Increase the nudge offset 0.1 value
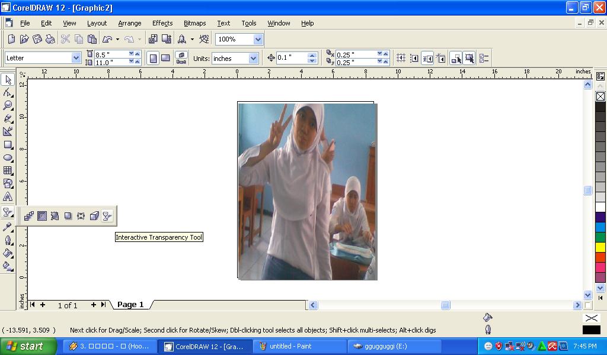Image resolution: width=607 pixels, height=355 pixels. (312, 56)
